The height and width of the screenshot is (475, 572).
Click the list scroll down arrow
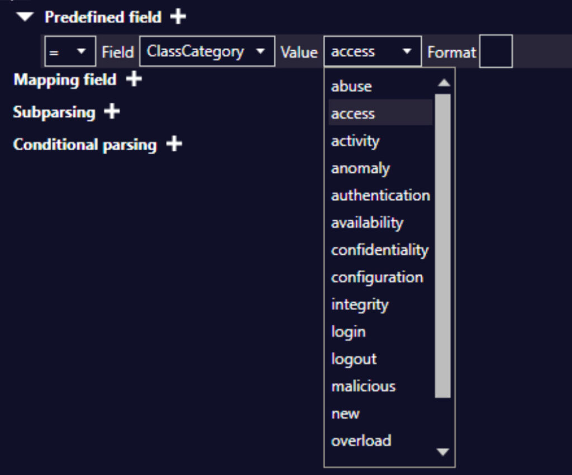pyautogui.click(x=443, y=452)
